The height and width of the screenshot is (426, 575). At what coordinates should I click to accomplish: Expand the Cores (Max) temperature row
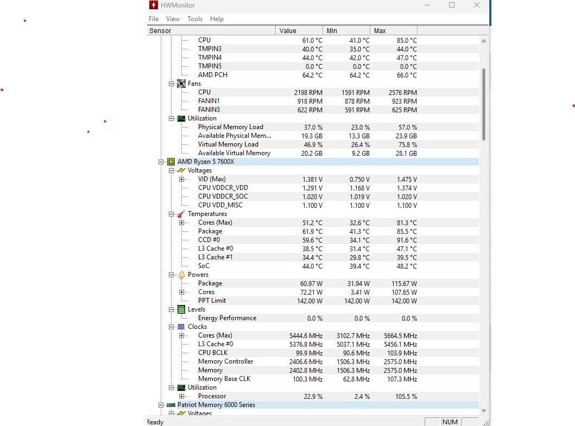(x=181, y=222)
